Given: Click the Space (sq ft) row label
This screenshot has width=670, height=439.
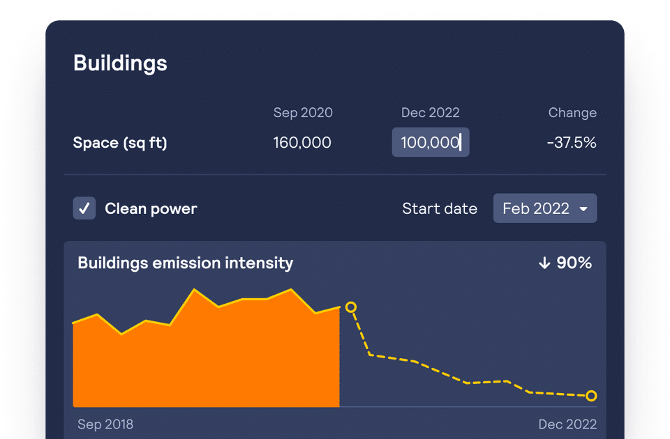Looking at the screenshot, I should pos(120,143).
